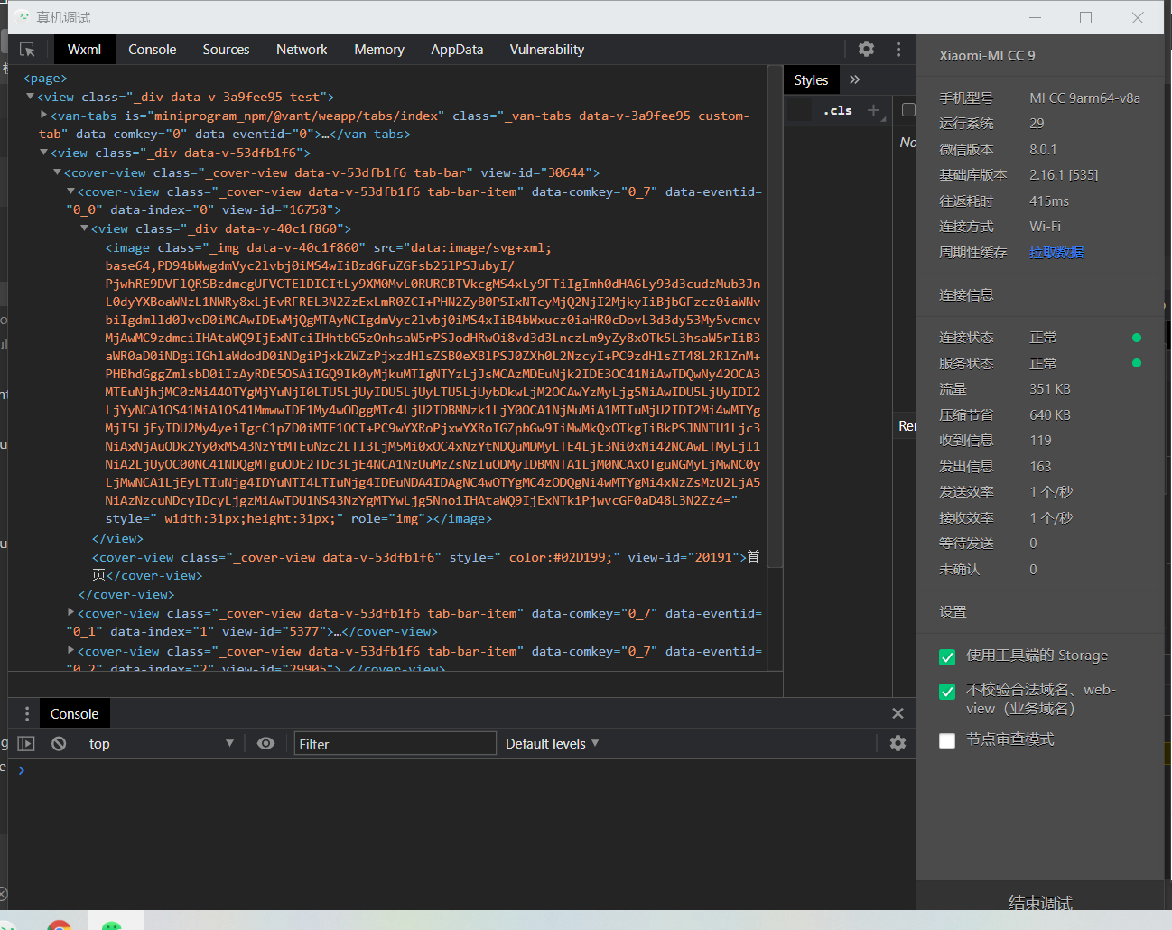Select the closing /cover-view tag line
This screenshot has height=930, width=1172.
126,594
